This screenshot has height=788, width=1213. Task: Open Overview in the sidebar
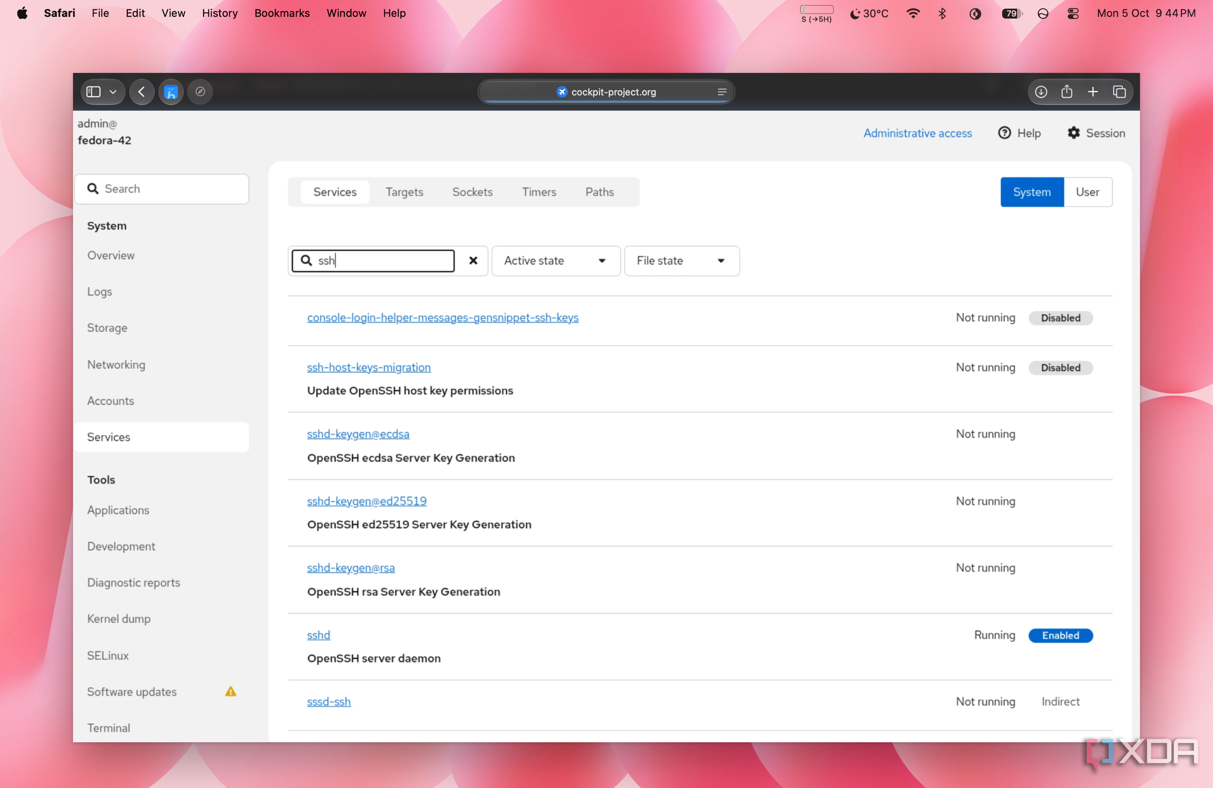coord(111,255)
